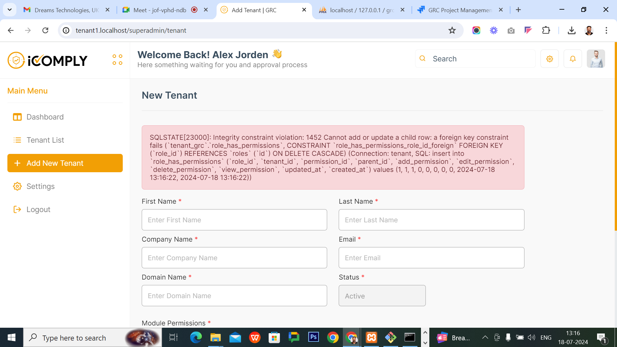This screenshot has width=617, height=347.
Task: Open the Status dropdown showing Active
Action: [382, 296]
